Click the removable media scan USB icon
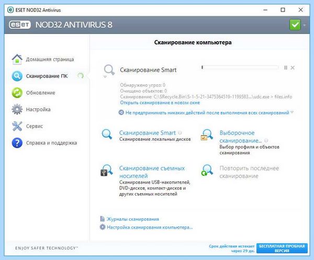This screenshot has height=260, width=314. 107,170
